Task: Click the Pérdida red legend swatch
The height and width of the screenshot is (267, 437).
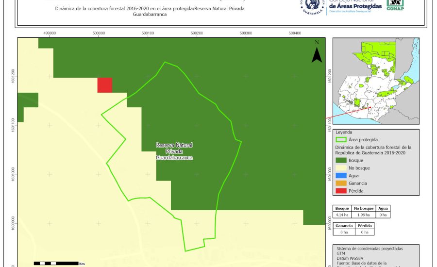Action: (342, 191)
